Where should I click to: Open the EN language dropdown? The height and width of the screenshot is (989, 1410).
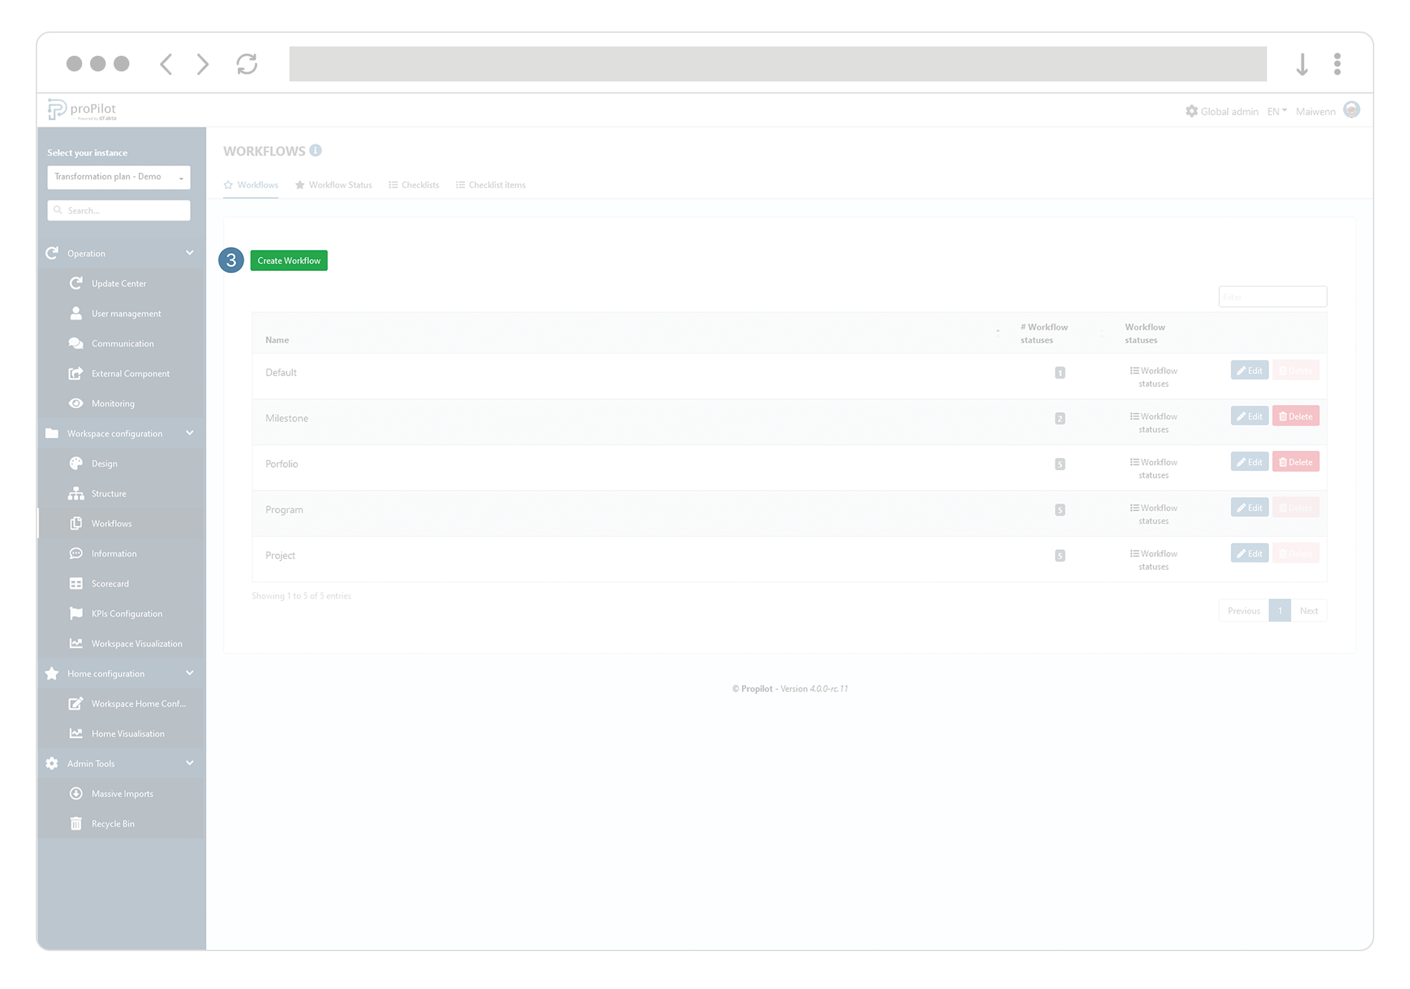(1276, 111)
